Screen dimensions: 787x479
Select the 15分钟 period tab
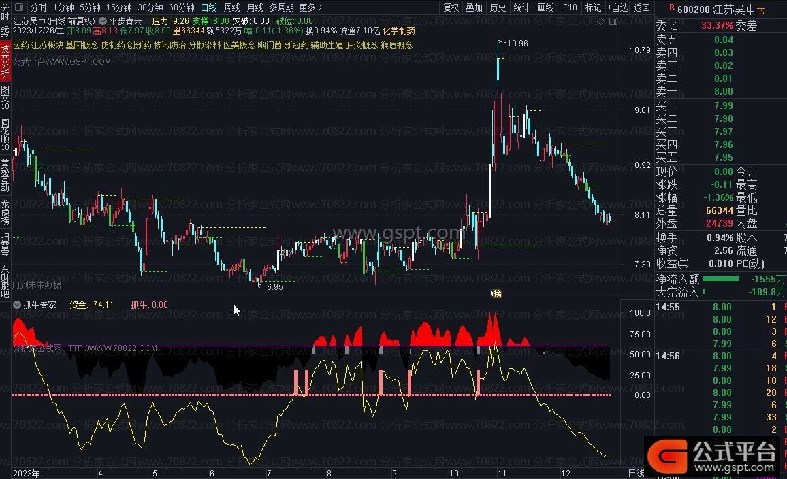click(118, 7)
